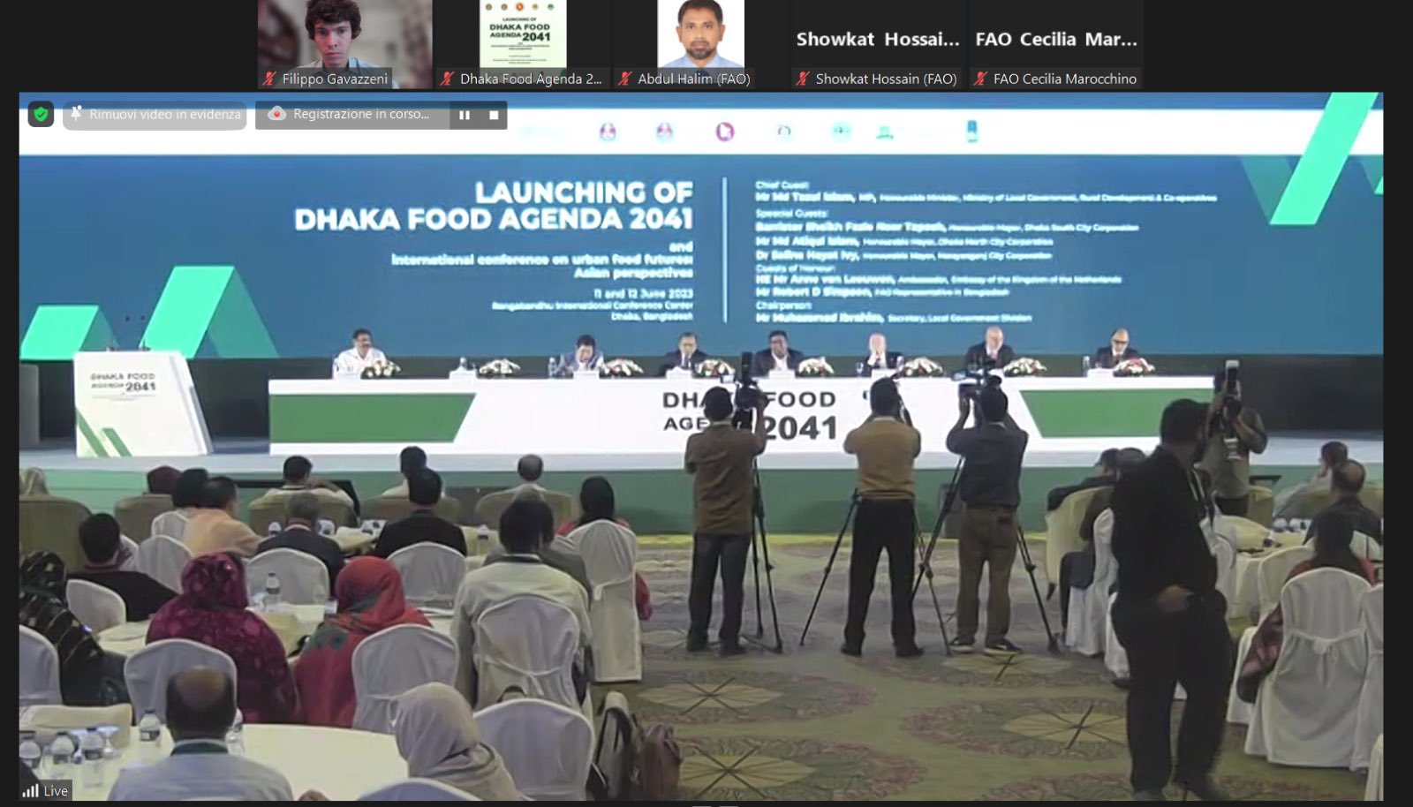Click 'Abdul Halim (FAO)' name label

click(694, 79)
